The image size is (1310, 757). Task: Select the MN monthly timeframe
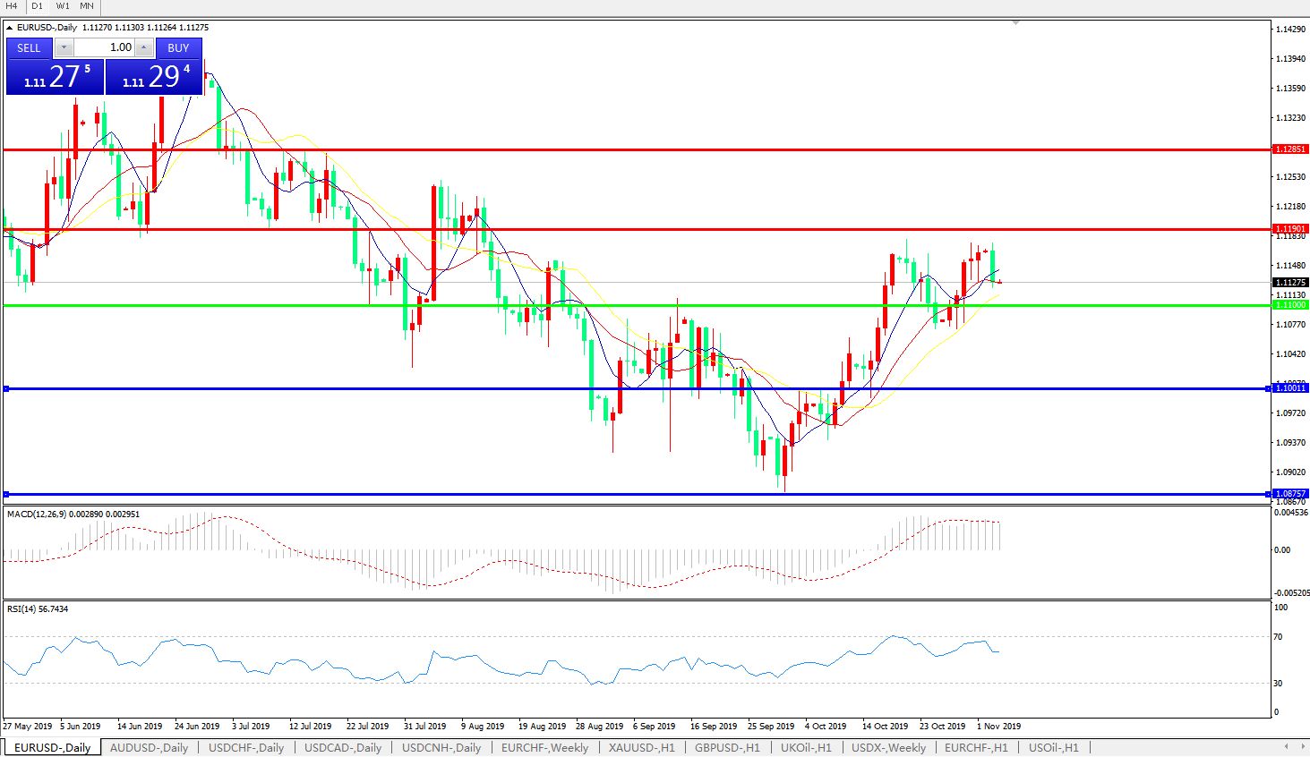pos(87,6)
